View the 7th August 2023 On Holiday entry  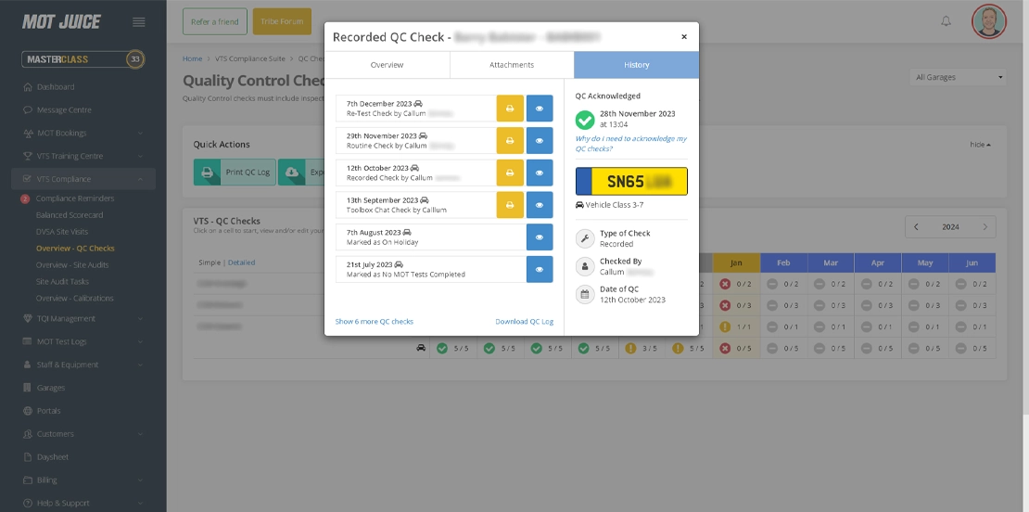(x=540, y=237)
